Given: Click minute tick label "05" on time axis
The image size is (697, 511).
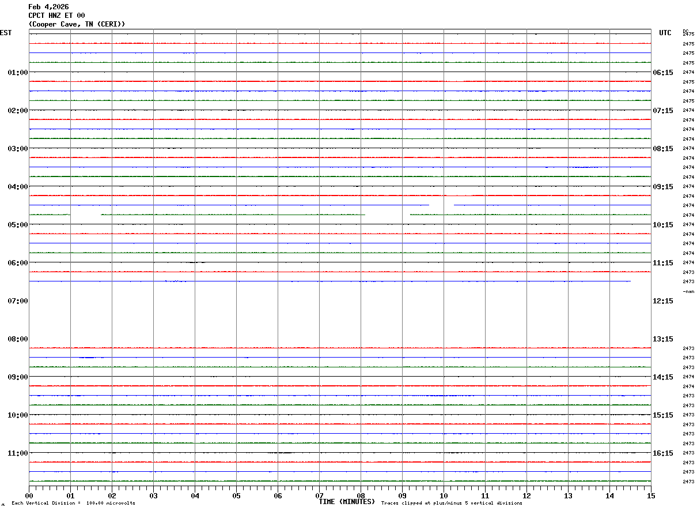Looking at the screenshot, I should pos(236,496).
